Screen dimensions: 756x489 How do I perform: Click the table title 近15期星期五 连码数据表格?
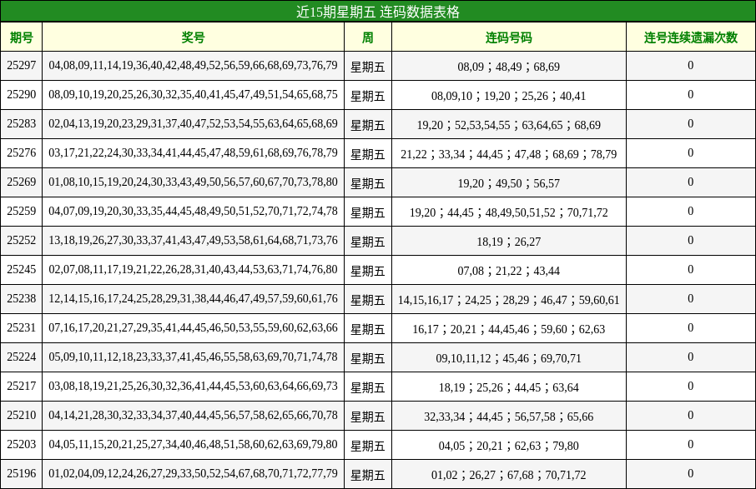pos(378,13)
